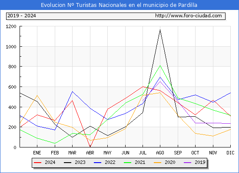Click the 800 y-axis value
The height and width of the screenshot is (173, 239).
click(12, 67)
